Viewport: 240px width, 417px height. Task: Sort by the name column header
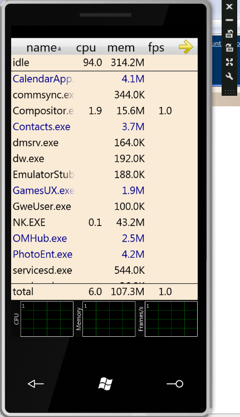coord(44,48)
